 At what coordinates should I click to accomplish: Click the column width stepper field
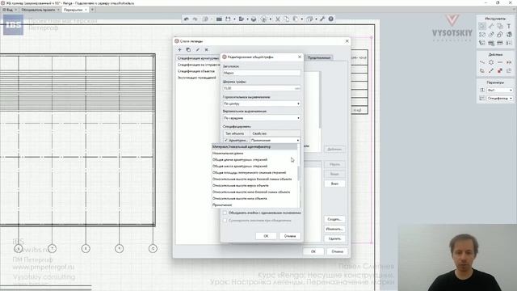[262, 88]
